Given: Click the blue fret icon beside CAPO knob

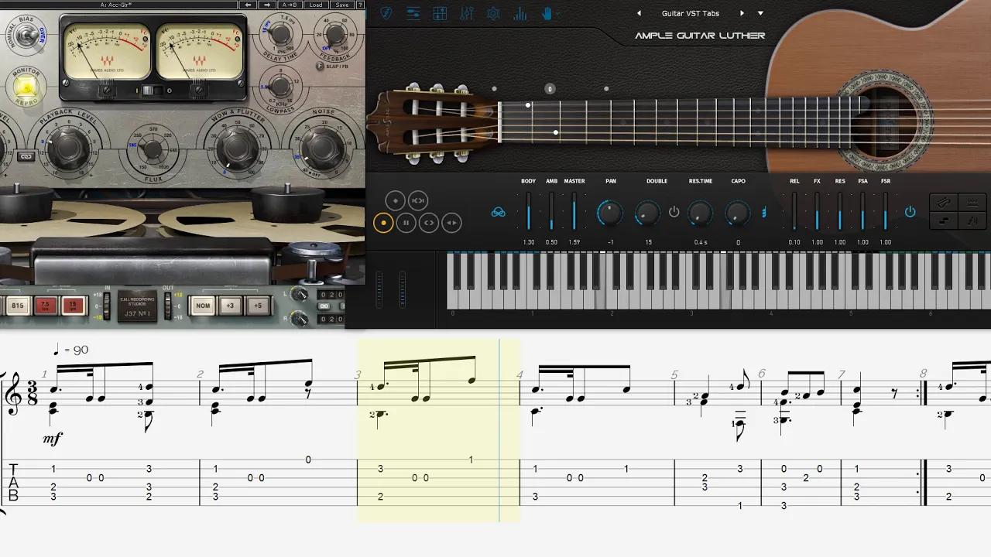Looking at the screenshot, I should tap(764, 212).
